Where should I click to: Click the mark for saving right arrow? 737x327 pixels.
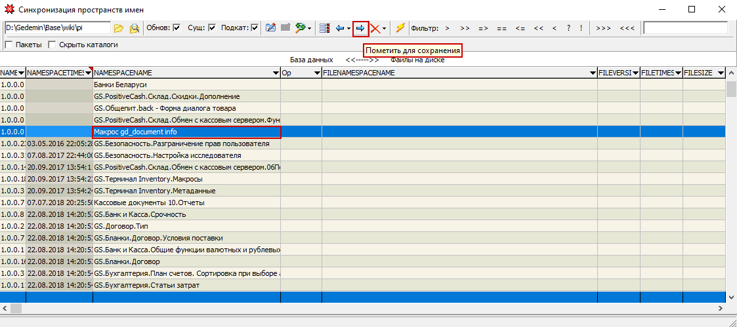(360, 28)
